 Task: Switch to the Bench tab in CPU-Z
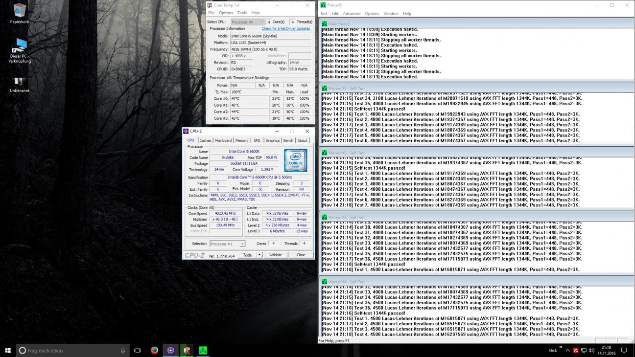[x=288, y=140]
